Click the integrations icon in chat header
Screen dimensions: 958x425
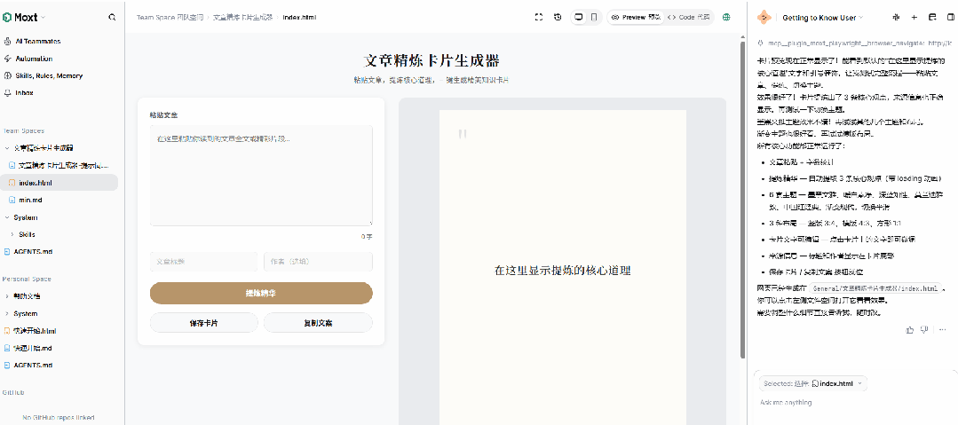(x=896, y=18)
